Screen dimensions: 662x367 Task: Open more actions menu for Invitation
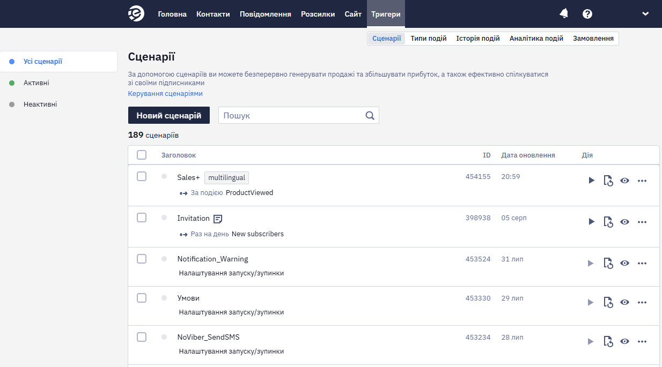click(642, 222)
